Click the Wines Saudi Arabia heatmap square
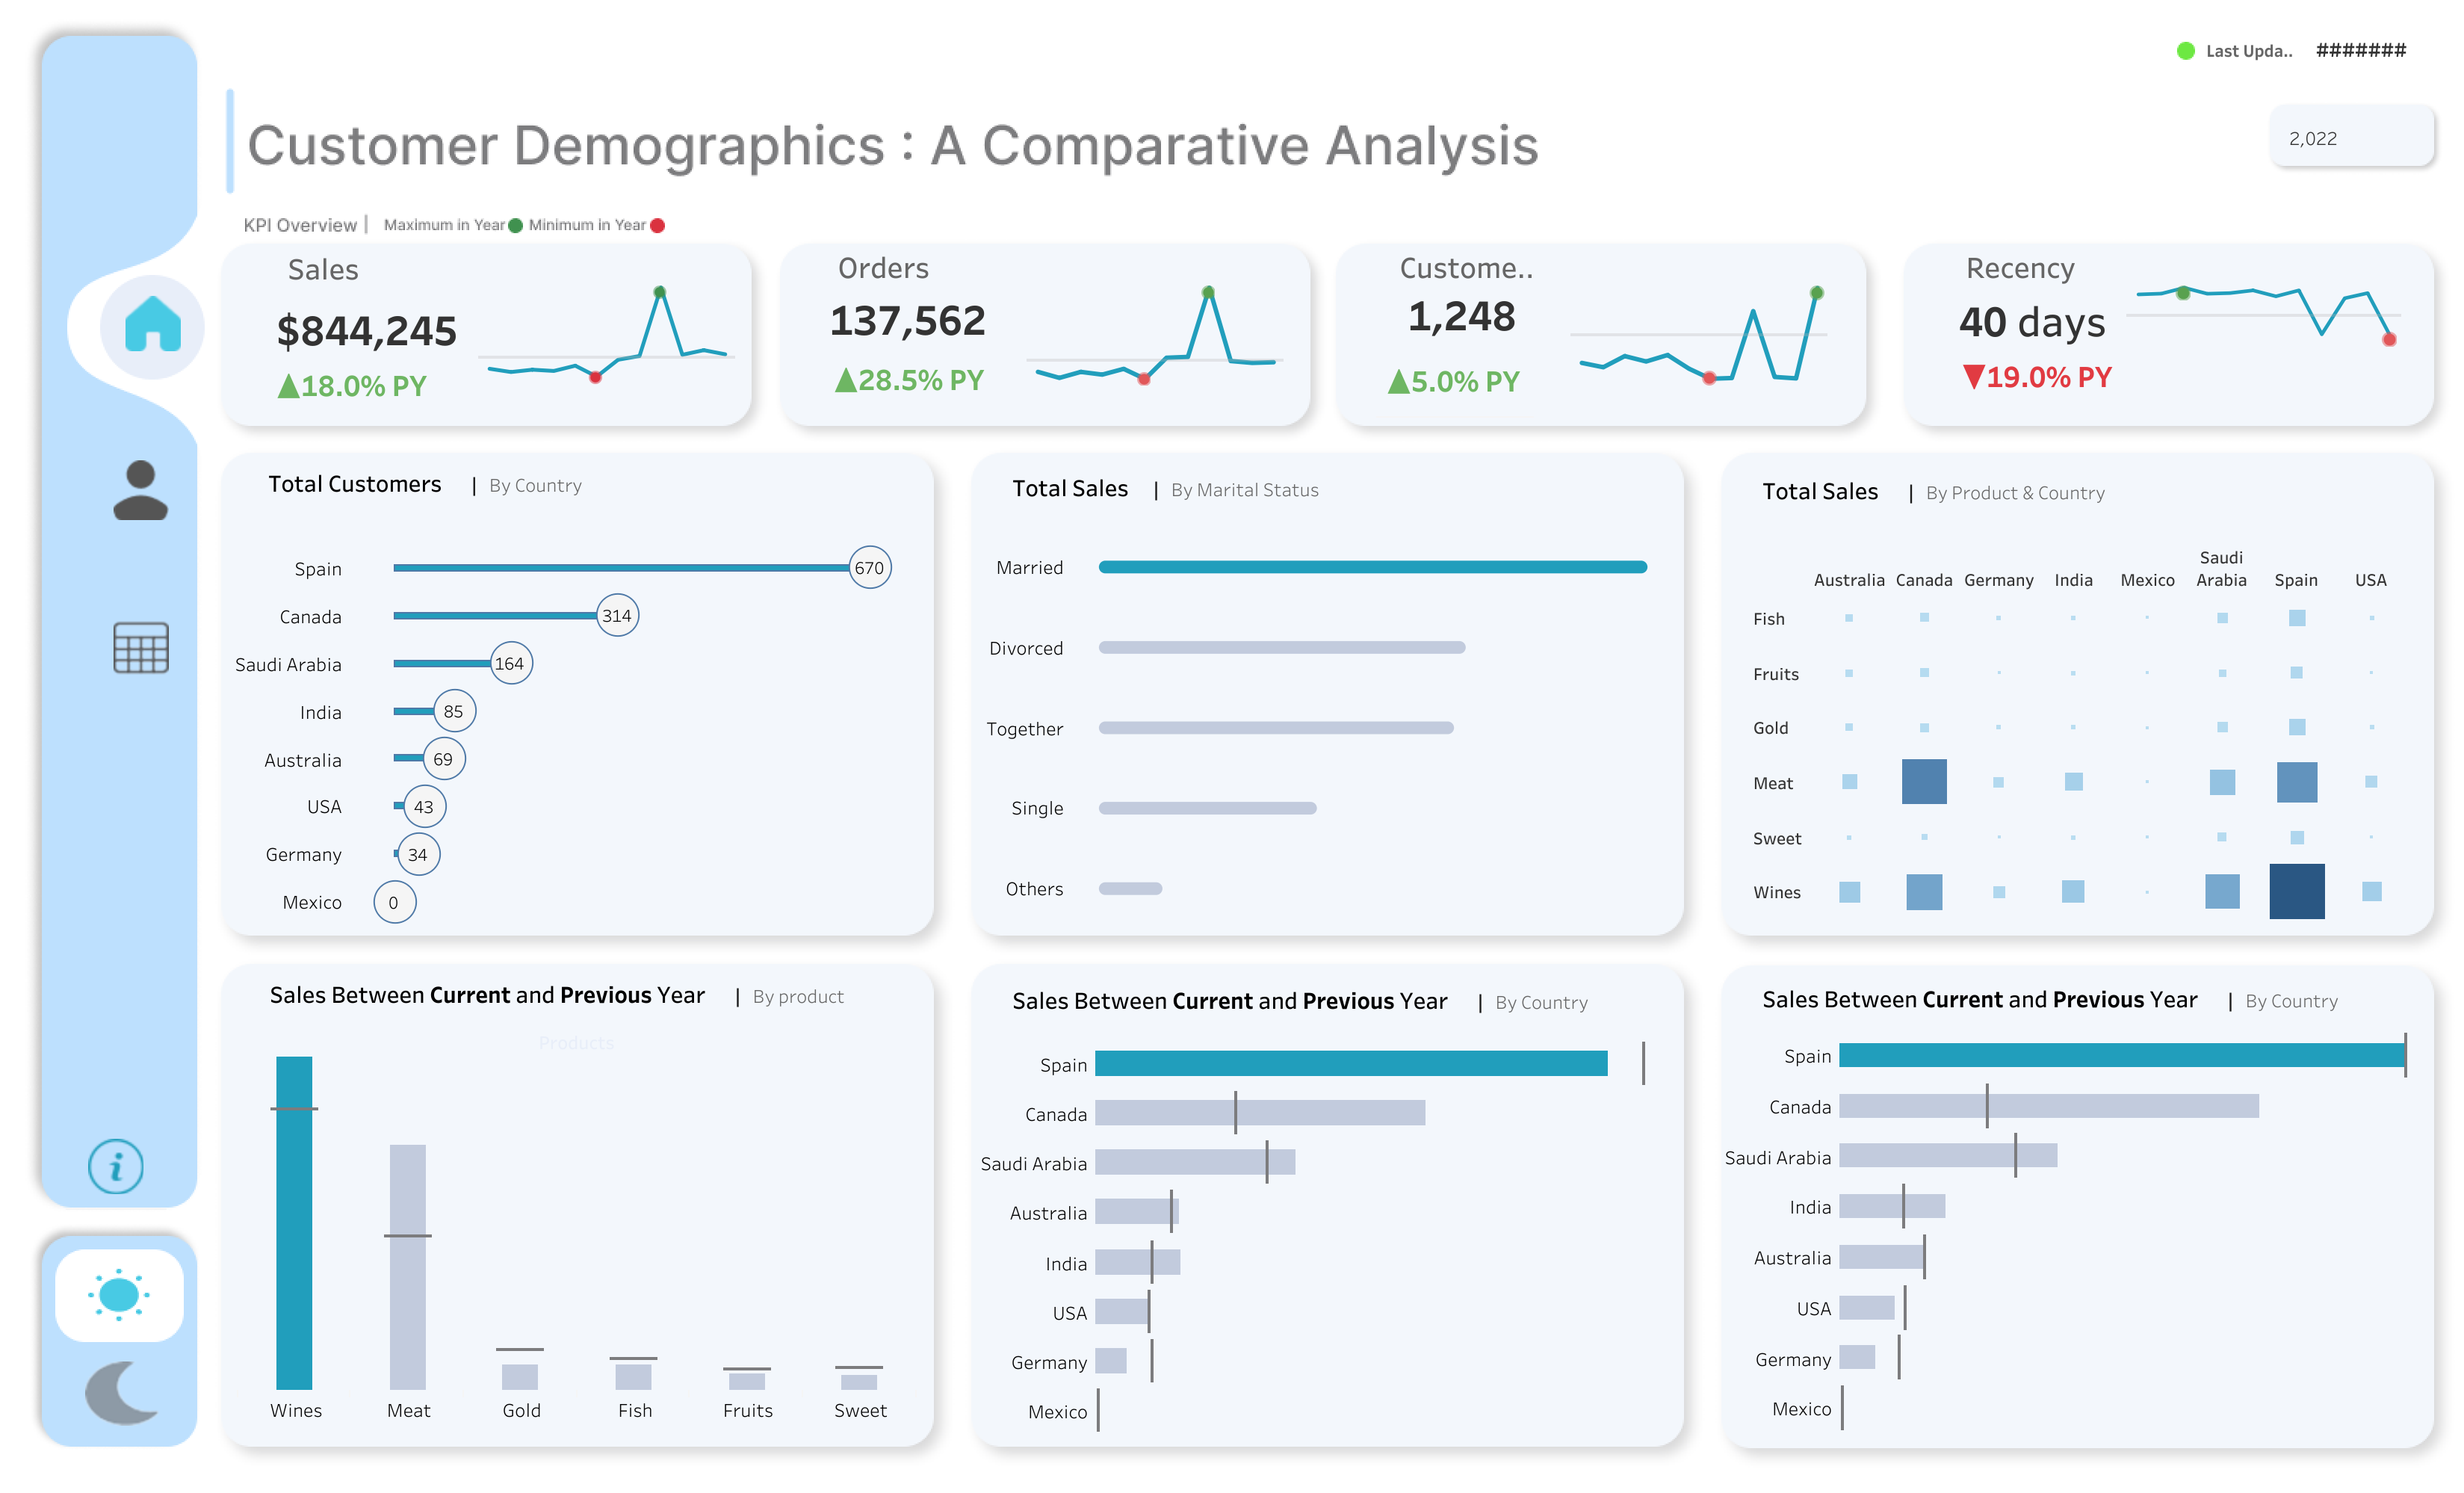The width and height of the screenshot is (2464, 1493). click(2221, 891)
